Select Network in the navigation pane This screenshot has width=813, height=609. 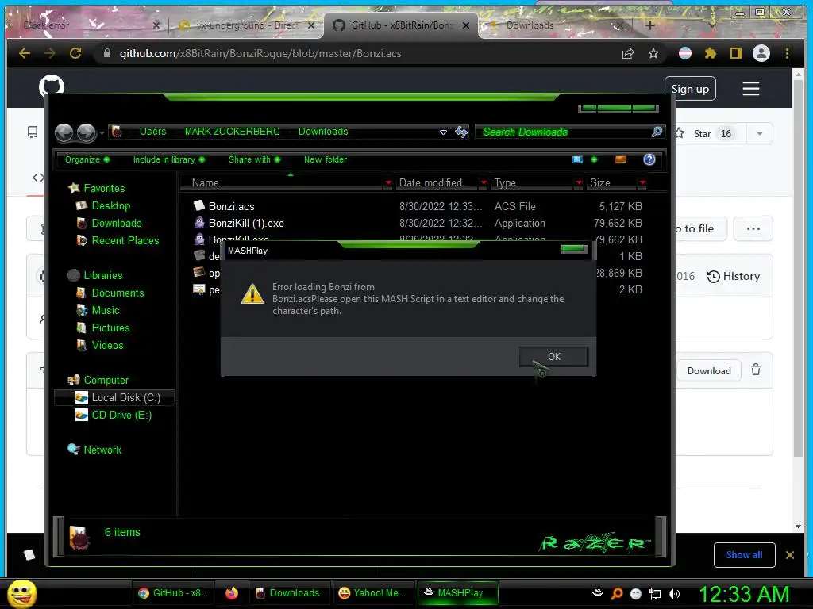[x=102, y=450]
